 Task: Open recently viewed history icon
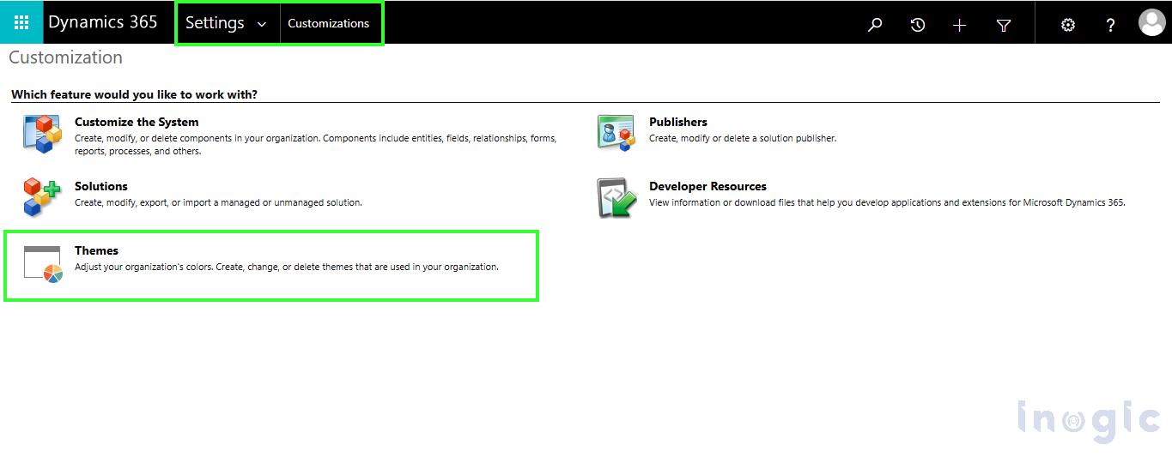coord(917,25)
